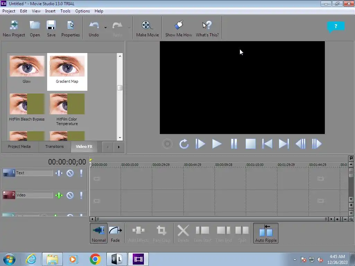Solo the Text track

(x=81, y=173)
